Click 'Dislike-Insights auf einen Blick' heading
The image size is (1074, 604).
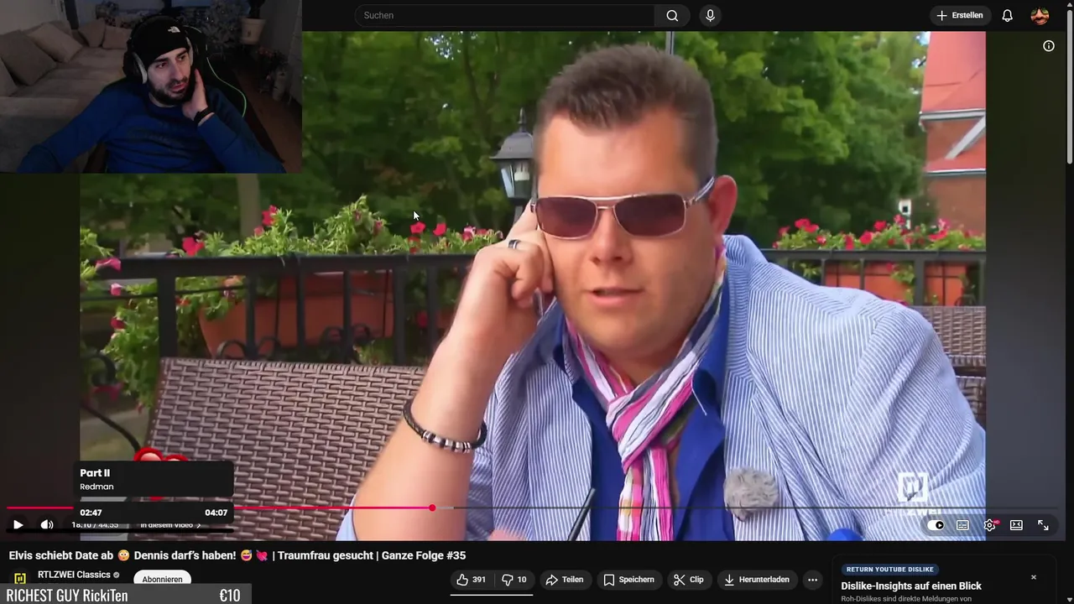(x=911, y=586)
